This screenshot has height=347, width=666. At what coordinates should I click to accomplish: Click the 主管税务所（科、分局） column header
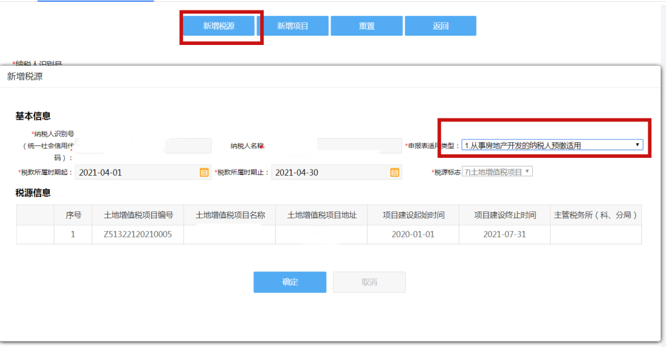(596, 215)
